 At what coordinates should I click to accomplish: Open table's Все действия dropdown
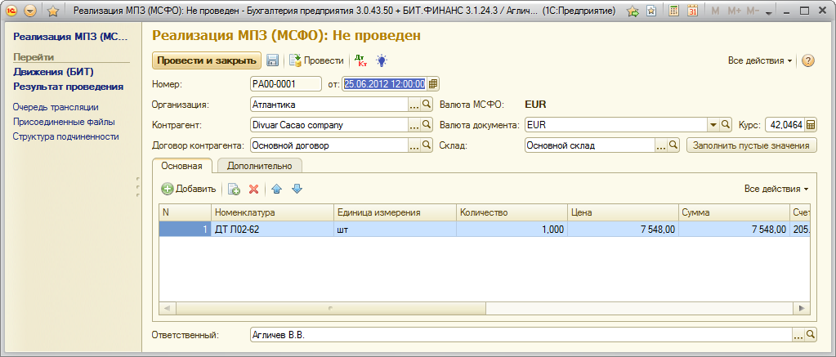coord(776,189)
